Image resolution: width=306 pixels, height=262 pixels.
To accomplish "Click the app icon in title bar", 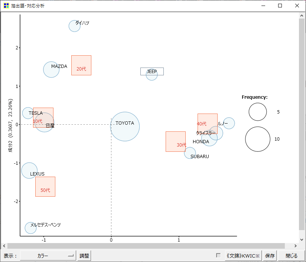I will (x=6, y=6).
